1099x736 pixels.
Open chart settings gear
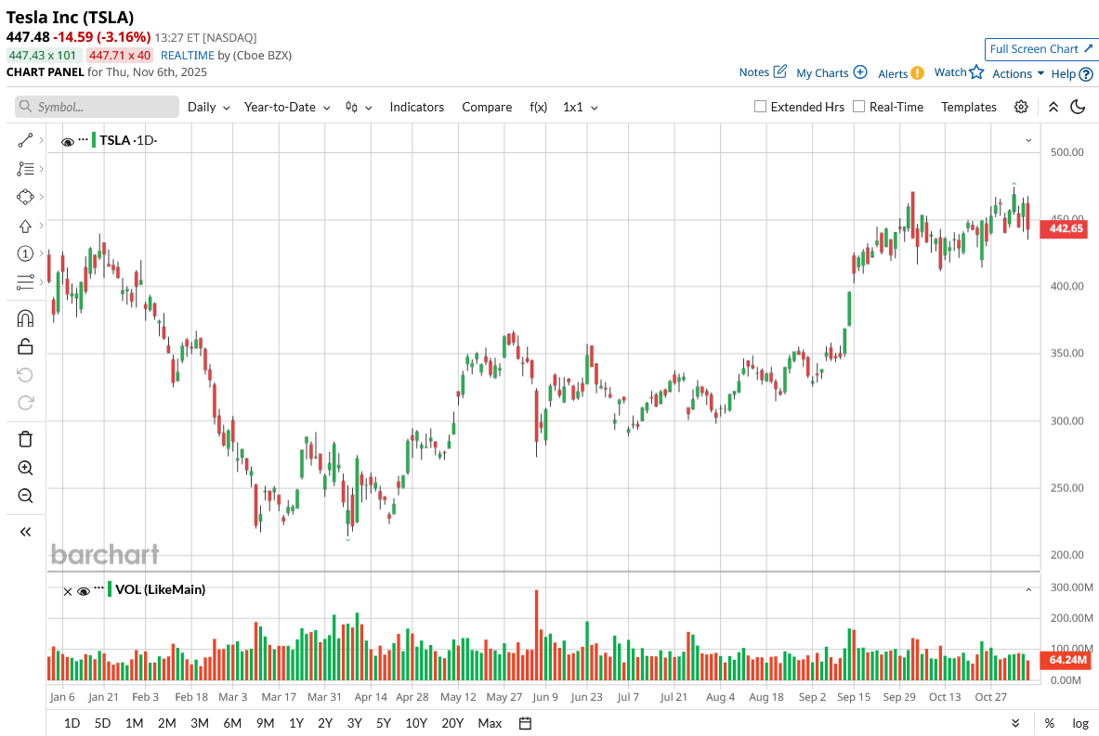coord(1021,107)
